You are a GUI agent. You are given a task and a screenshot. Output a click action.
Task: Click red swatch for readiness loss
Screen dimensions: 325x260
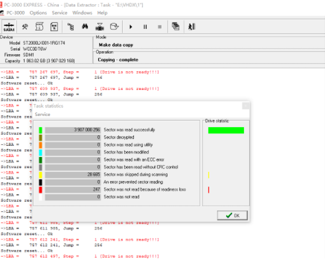[41, 190]
